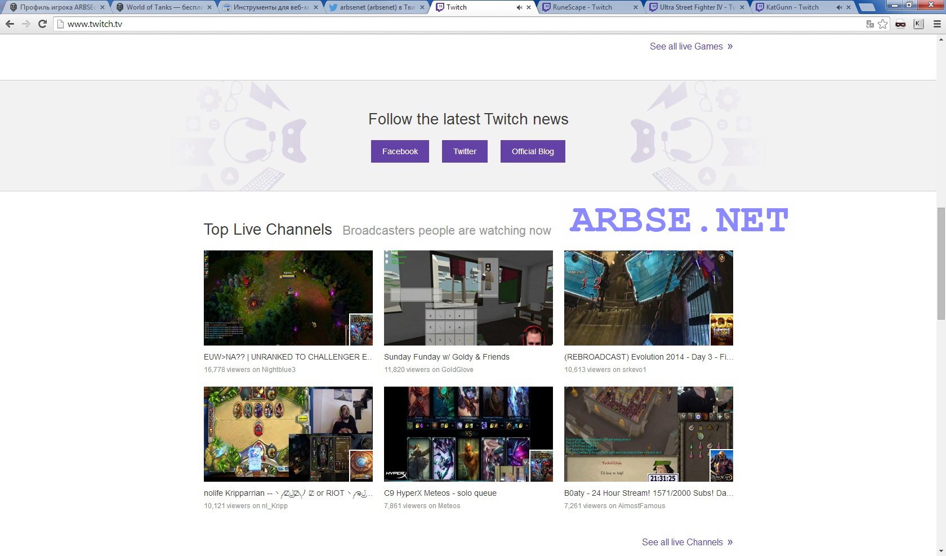946x556 pixels.
Task: Click Street Fighter game icon on srkevo1 stream
Action: pos(721,330)
